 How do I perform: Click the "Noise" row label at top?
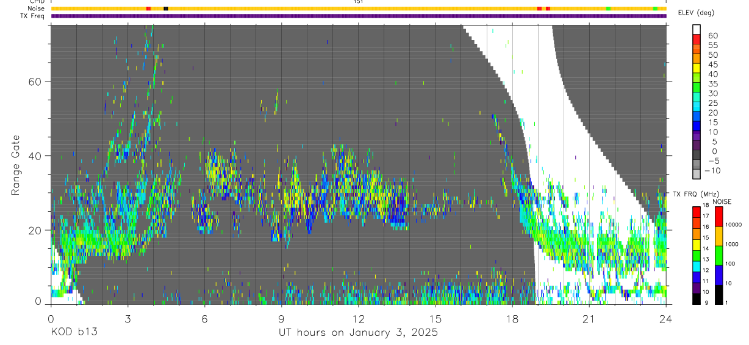(37, 9)
